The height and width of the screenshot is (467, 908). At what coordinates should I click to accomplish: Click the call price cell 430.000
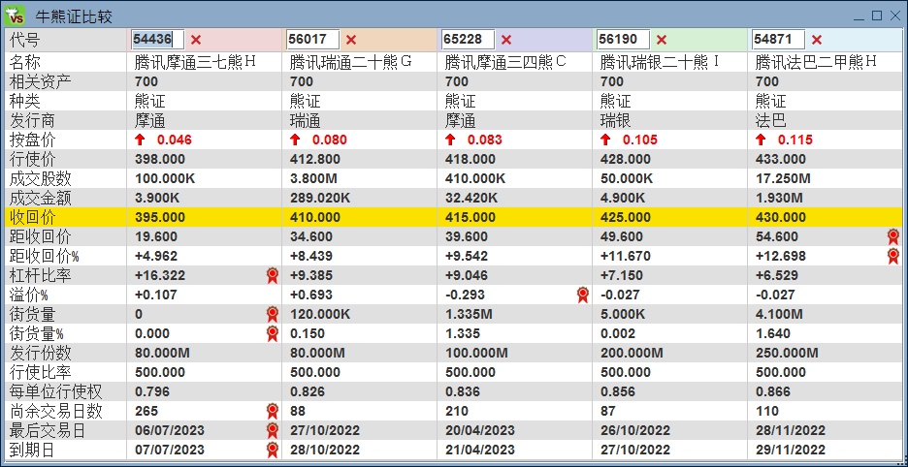click(x=781, y=217)
